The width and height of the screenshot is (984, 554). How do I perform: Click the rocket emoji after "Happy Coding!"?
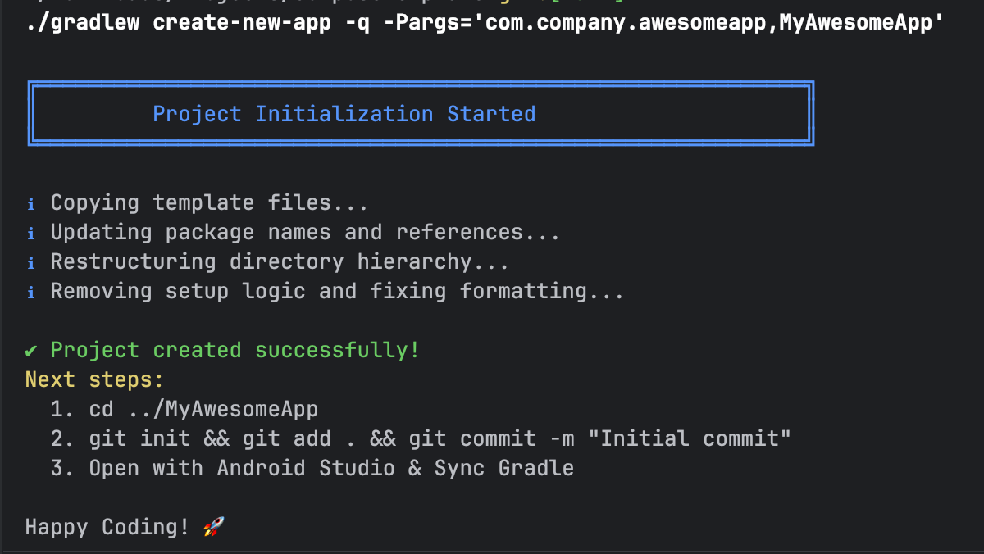[x=213, y=527]
